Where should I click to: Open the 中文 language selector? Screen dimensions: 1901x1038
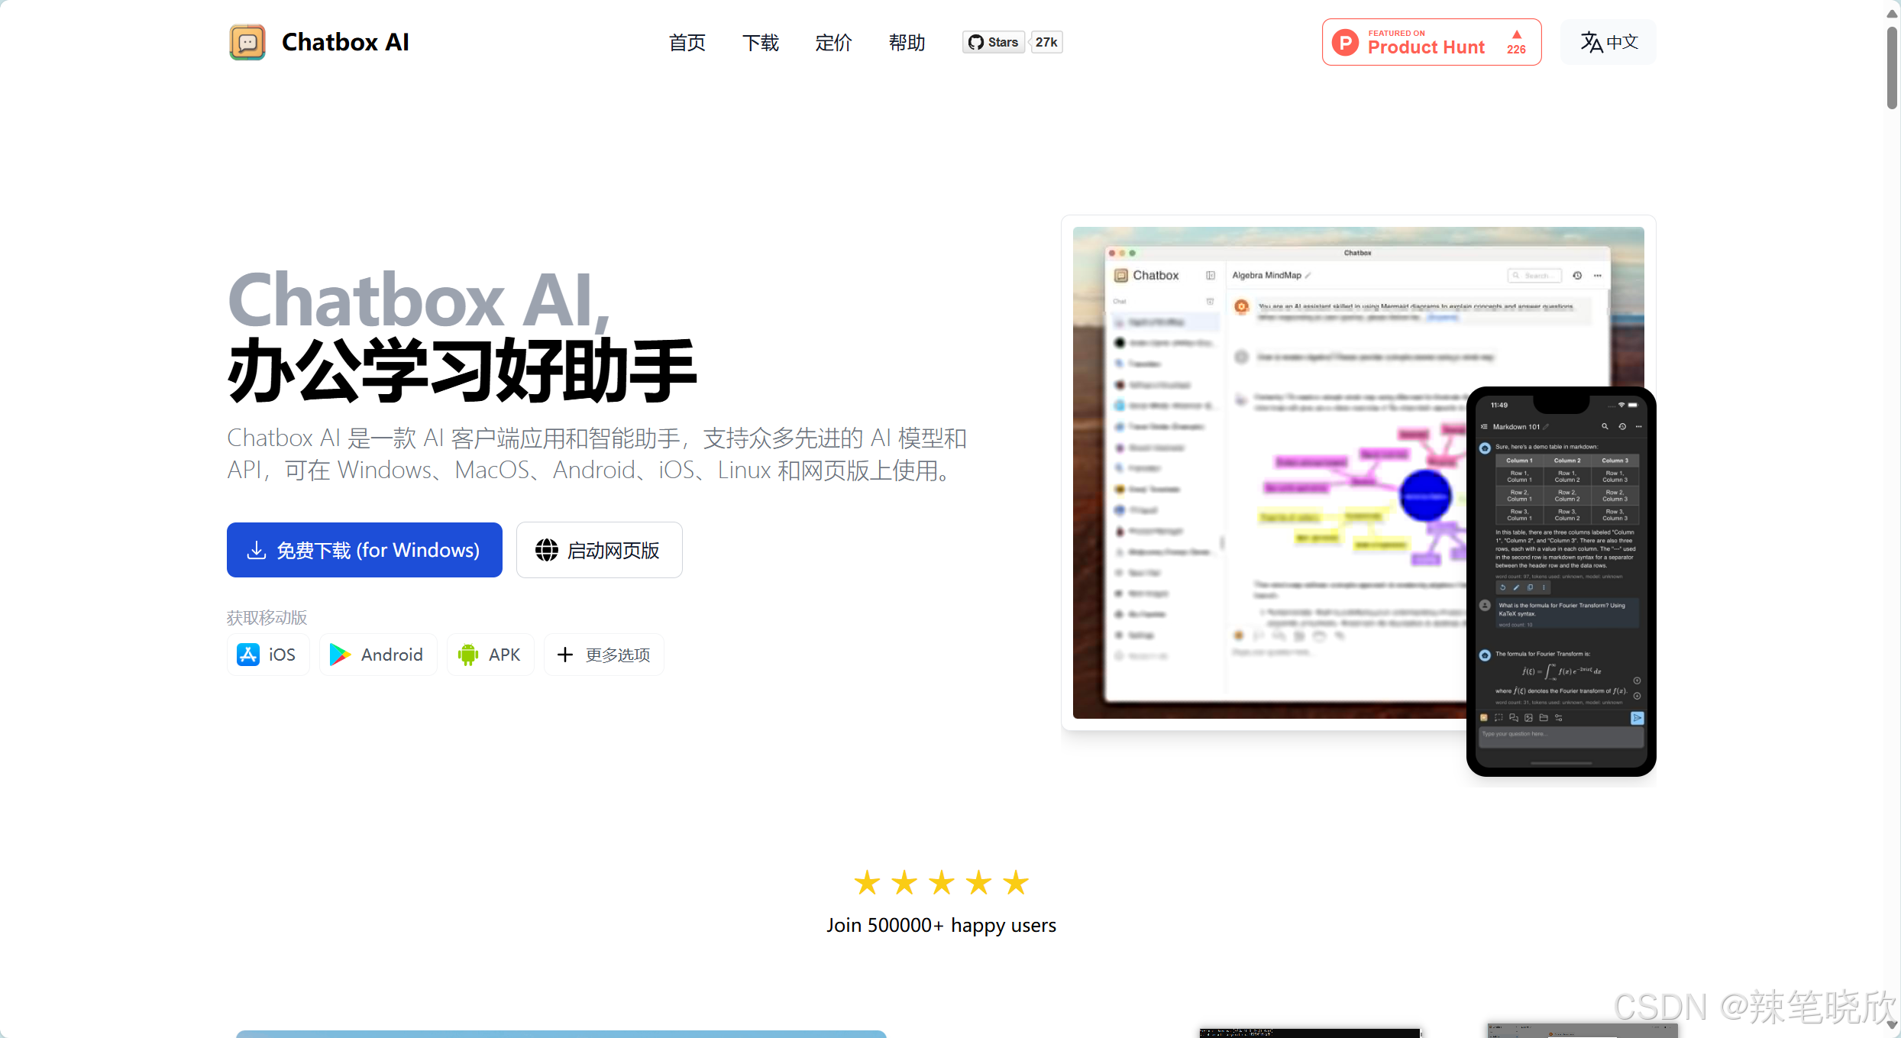(1608, 42)
